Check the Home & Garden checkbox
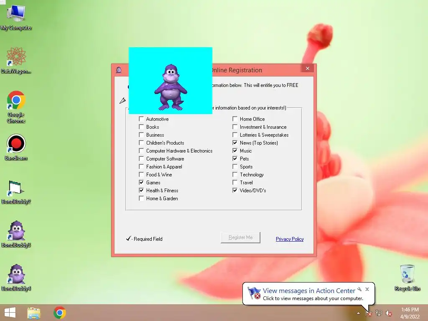Image resolution: width=428 pixels, height=321 pixels. pos(141,198)
